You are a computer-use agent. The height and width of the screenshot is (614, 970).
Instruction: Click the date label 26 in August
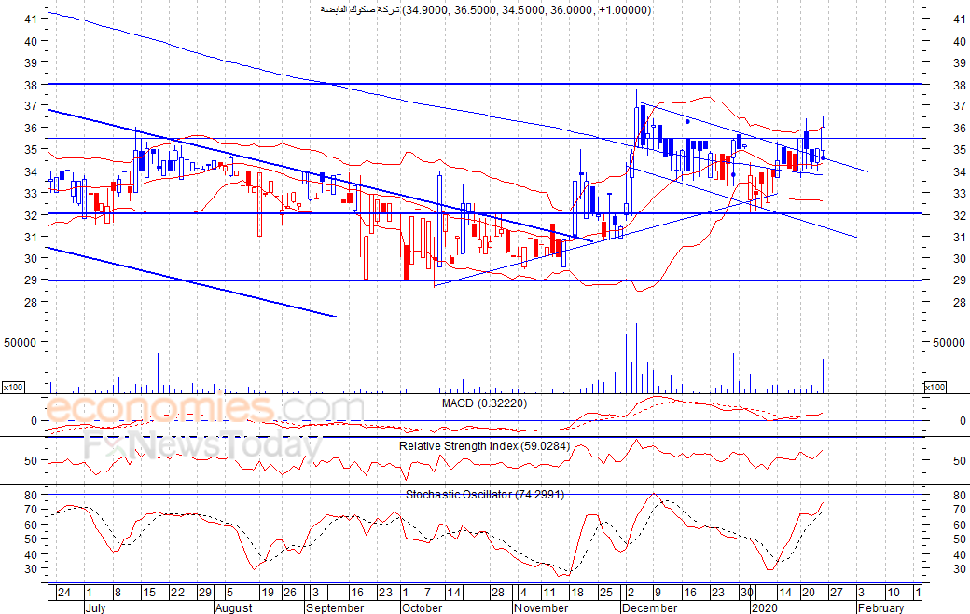pyautogui.click(x=290, y=593)
